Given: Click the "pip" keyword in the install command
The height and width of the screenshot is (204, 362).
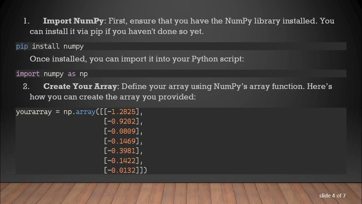Looking at the screenshot, I should pyautogui.click(x=22, y=46).
